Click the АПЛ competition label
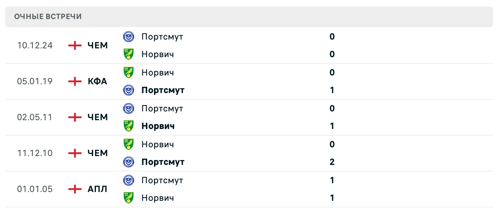Image resolution: width=499 pixels, height=214 pixels. (97, 189)
